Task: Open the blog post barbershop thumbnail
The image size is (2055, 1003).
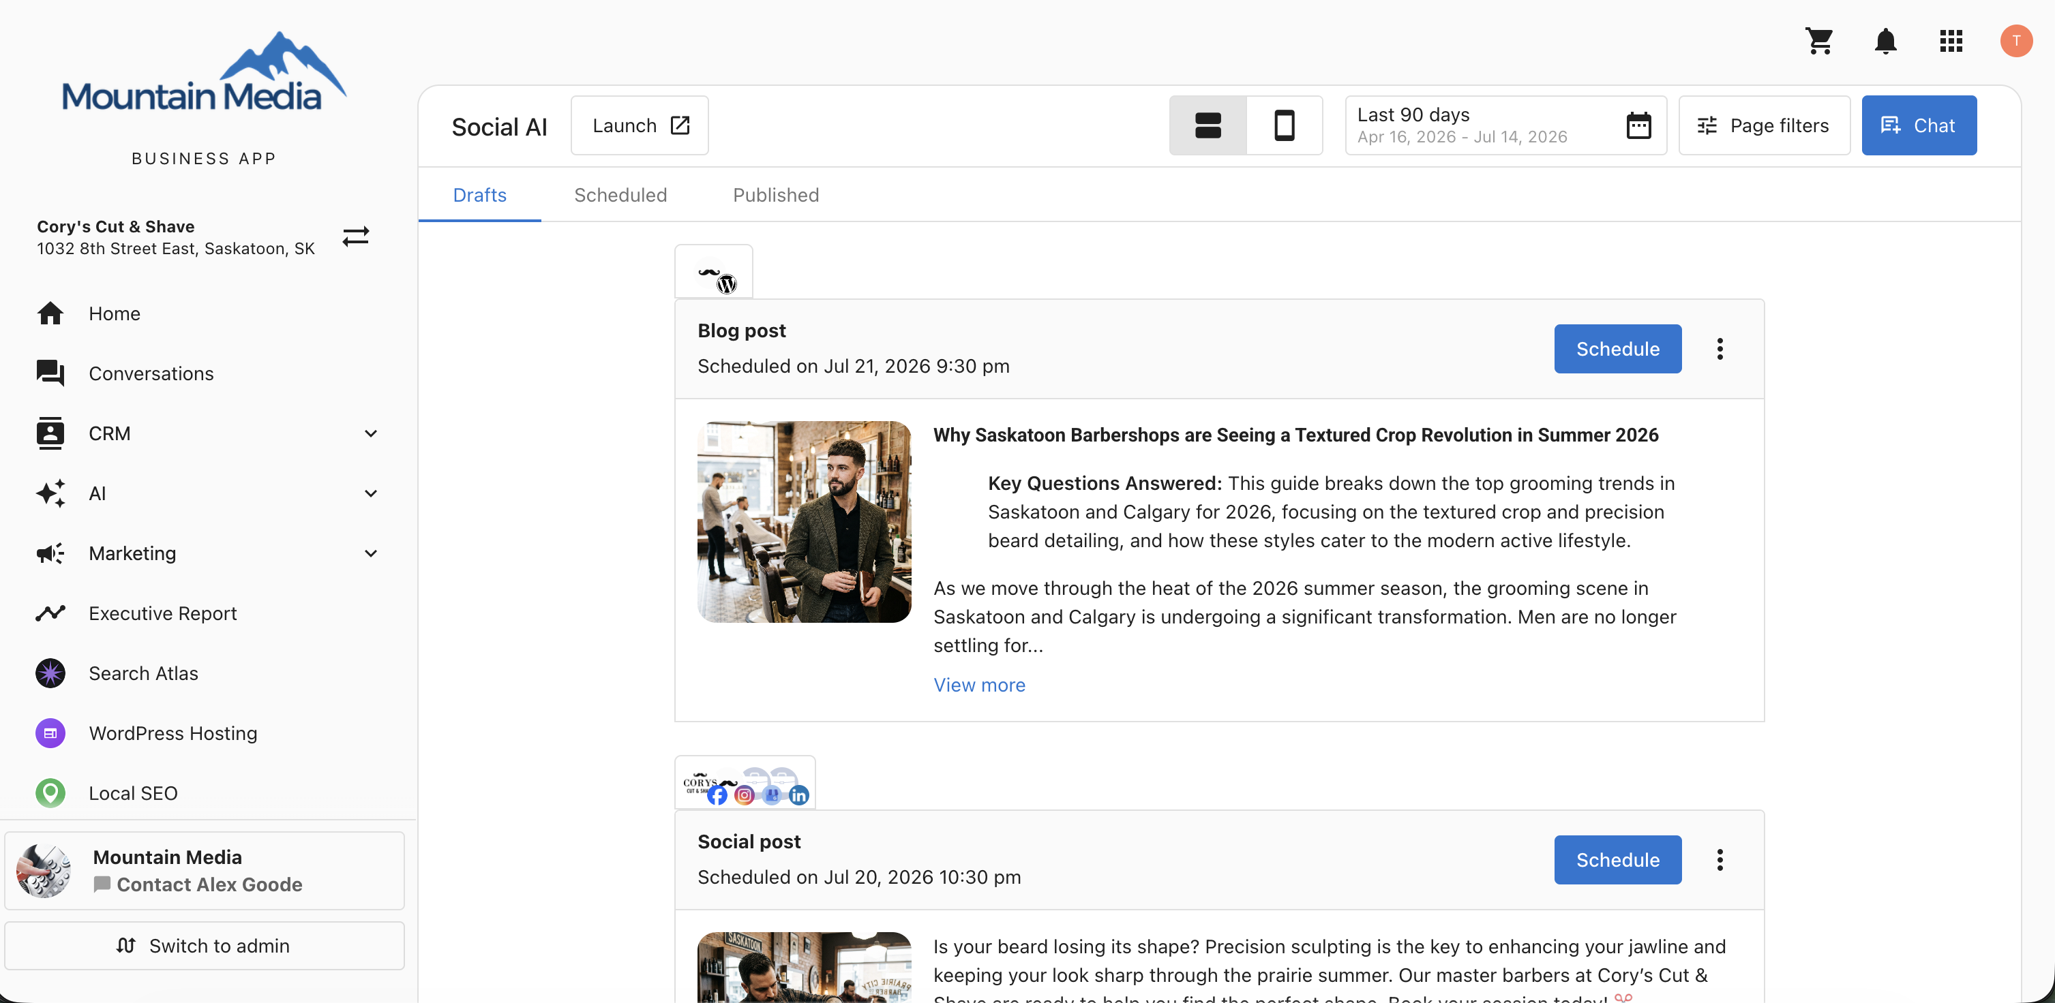Action: tap(804, 521)
